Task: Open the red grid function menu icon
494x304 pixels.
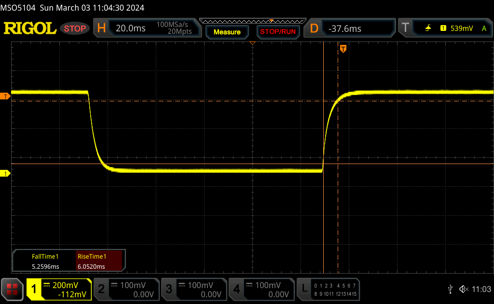Action: [x=13, y=289]
